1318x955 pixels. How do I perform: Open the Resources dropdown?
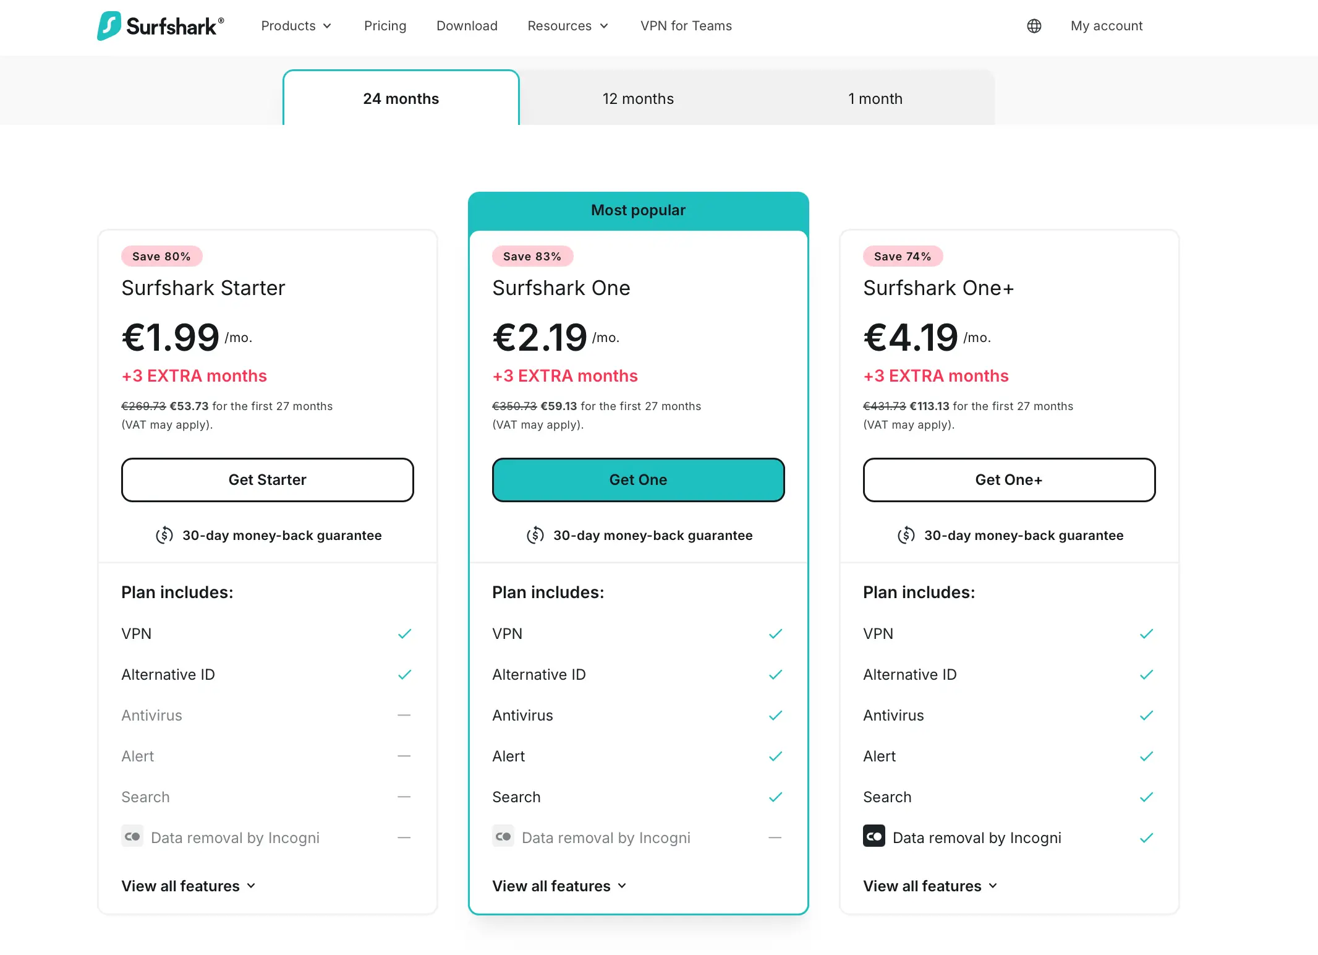pos(567,25)
